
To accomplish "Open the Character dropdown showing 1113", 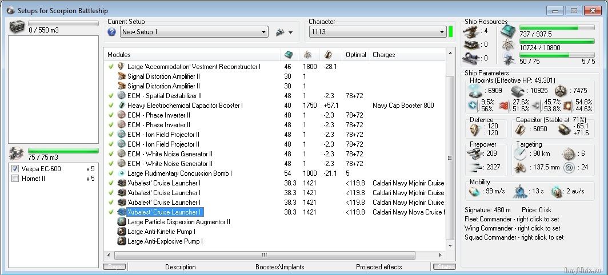I will [x=378, y=32].
